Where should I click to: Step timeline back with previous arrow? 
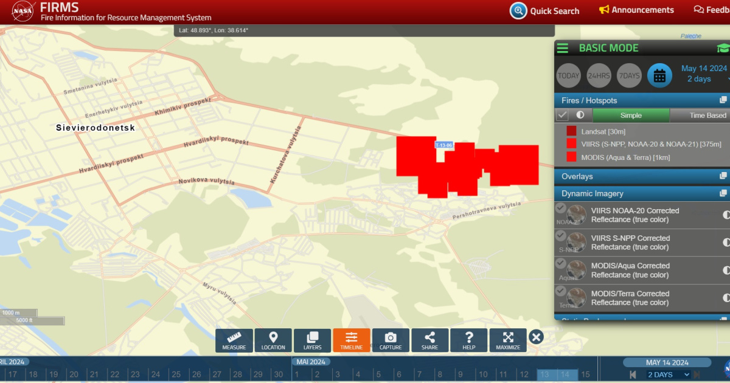coord(633,374)
